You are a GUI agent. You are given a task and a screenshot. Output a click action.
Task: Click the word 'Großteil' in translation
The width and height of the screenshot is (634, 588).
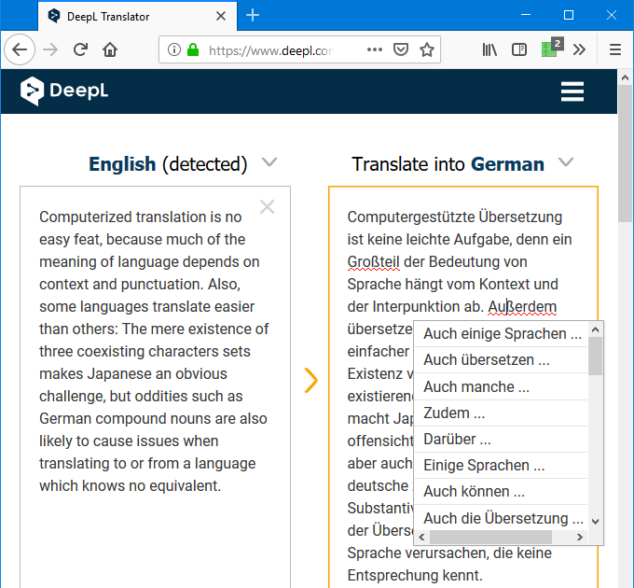373,262
